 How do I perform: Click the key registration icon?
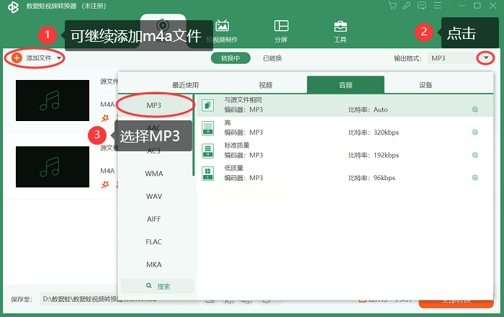point(407,6)
